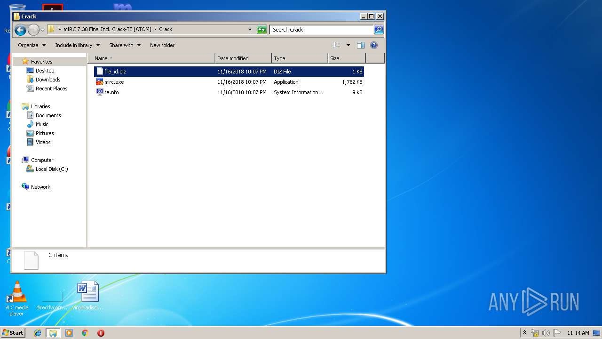Launch Internet Explorer from taskbar
The height and width of the screenshot is (339, 602).
(x=38, y=333)
